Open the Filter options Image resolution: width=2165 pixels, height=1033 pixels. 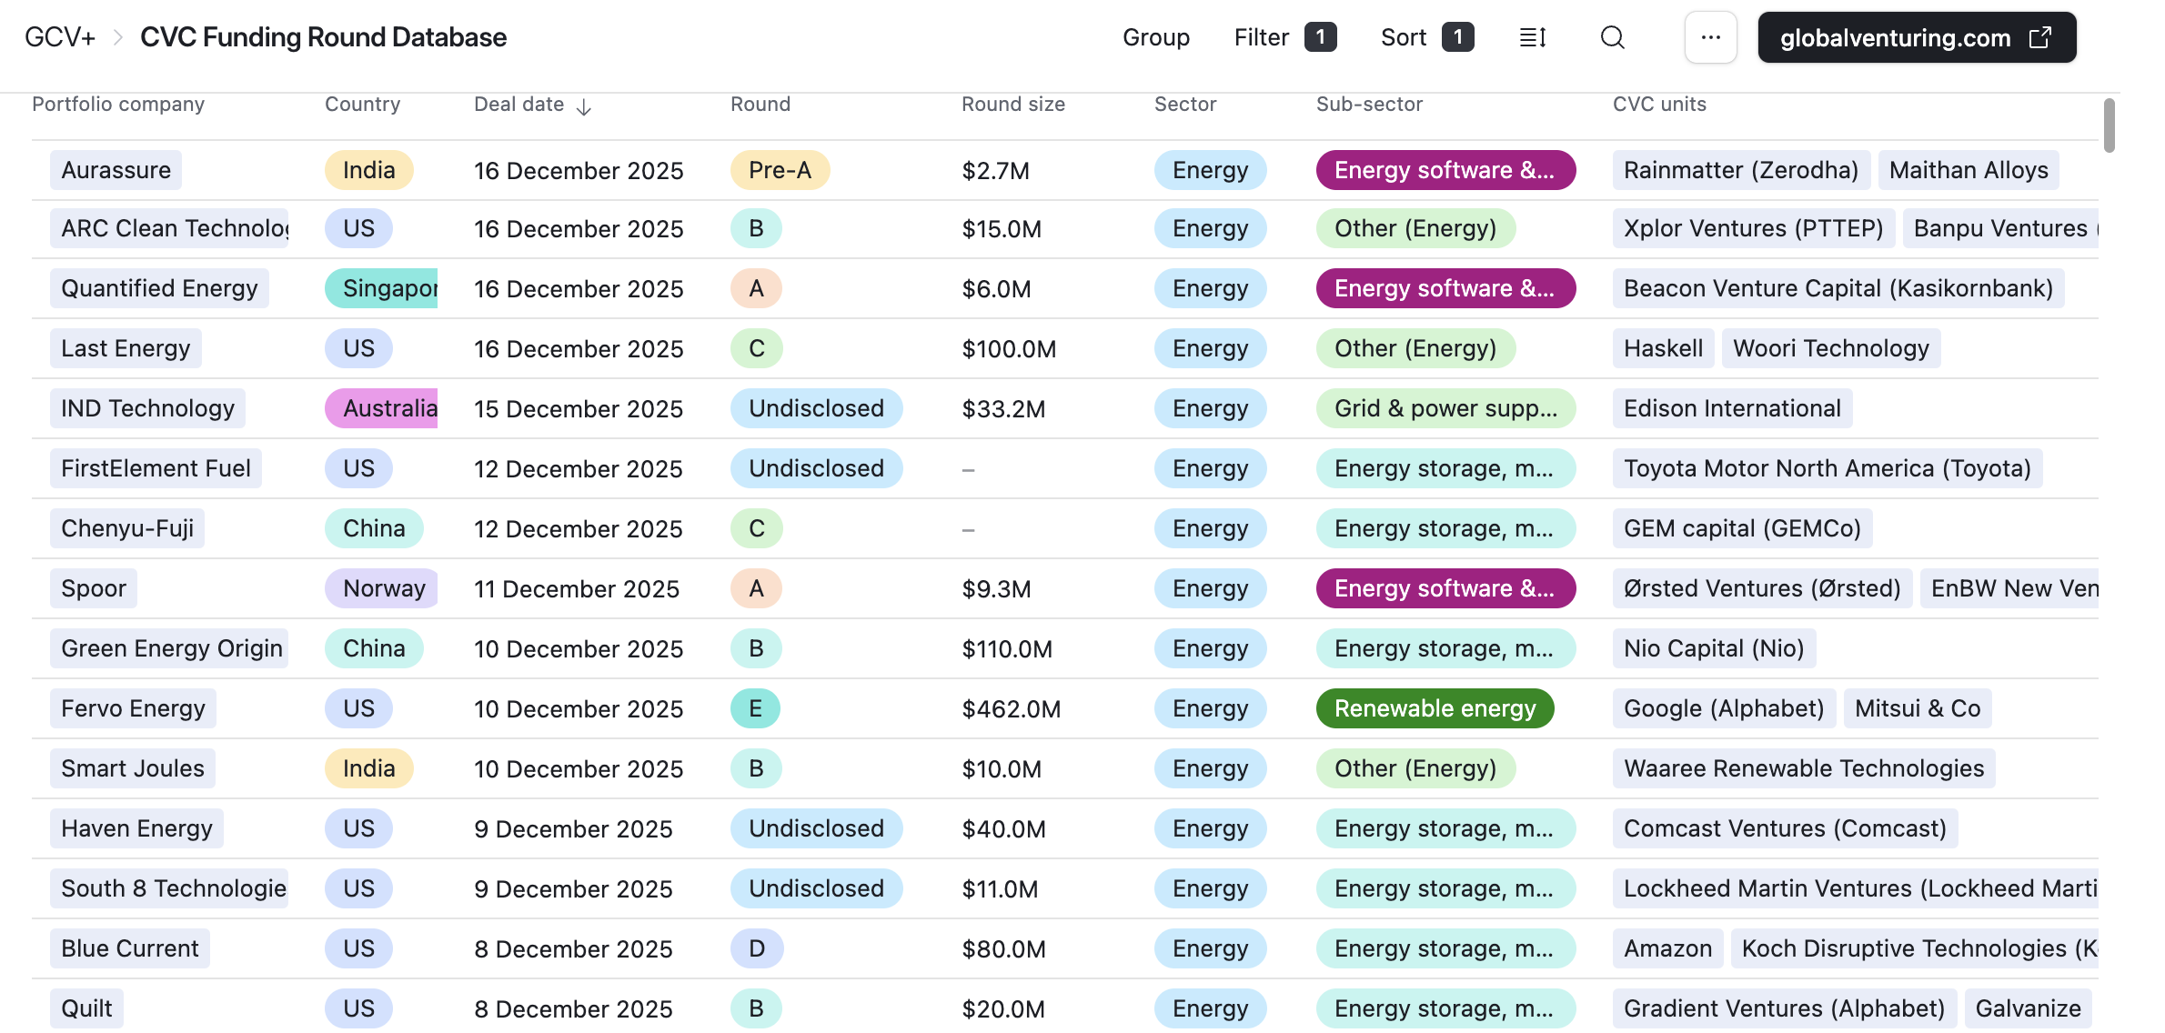click(1261, 37)
